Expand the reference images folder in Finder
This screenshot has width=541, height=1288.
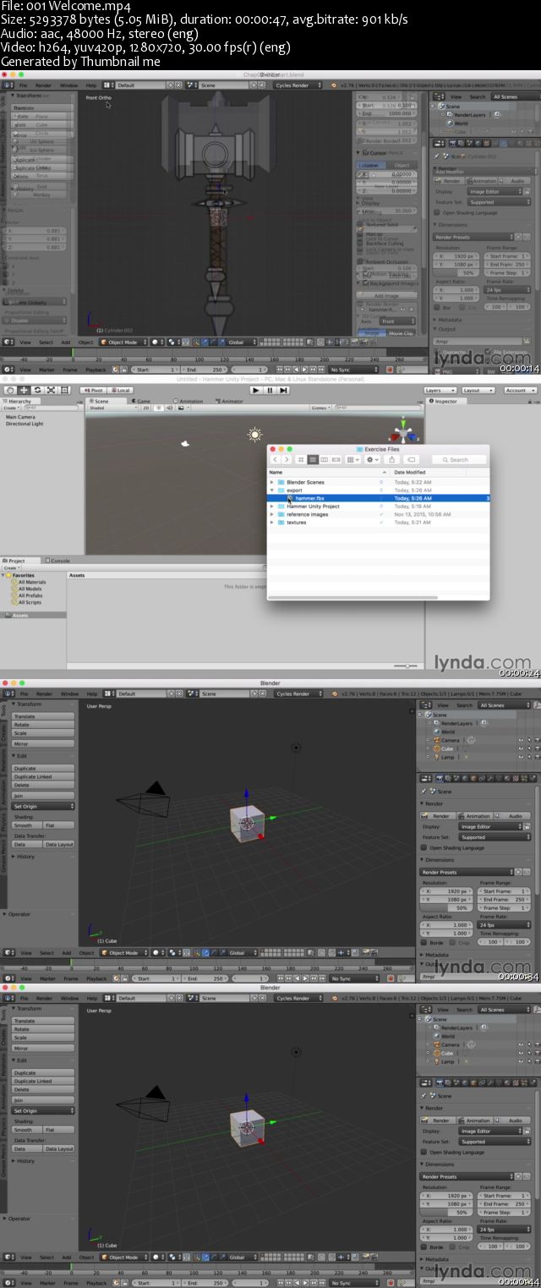click(272, 514)
